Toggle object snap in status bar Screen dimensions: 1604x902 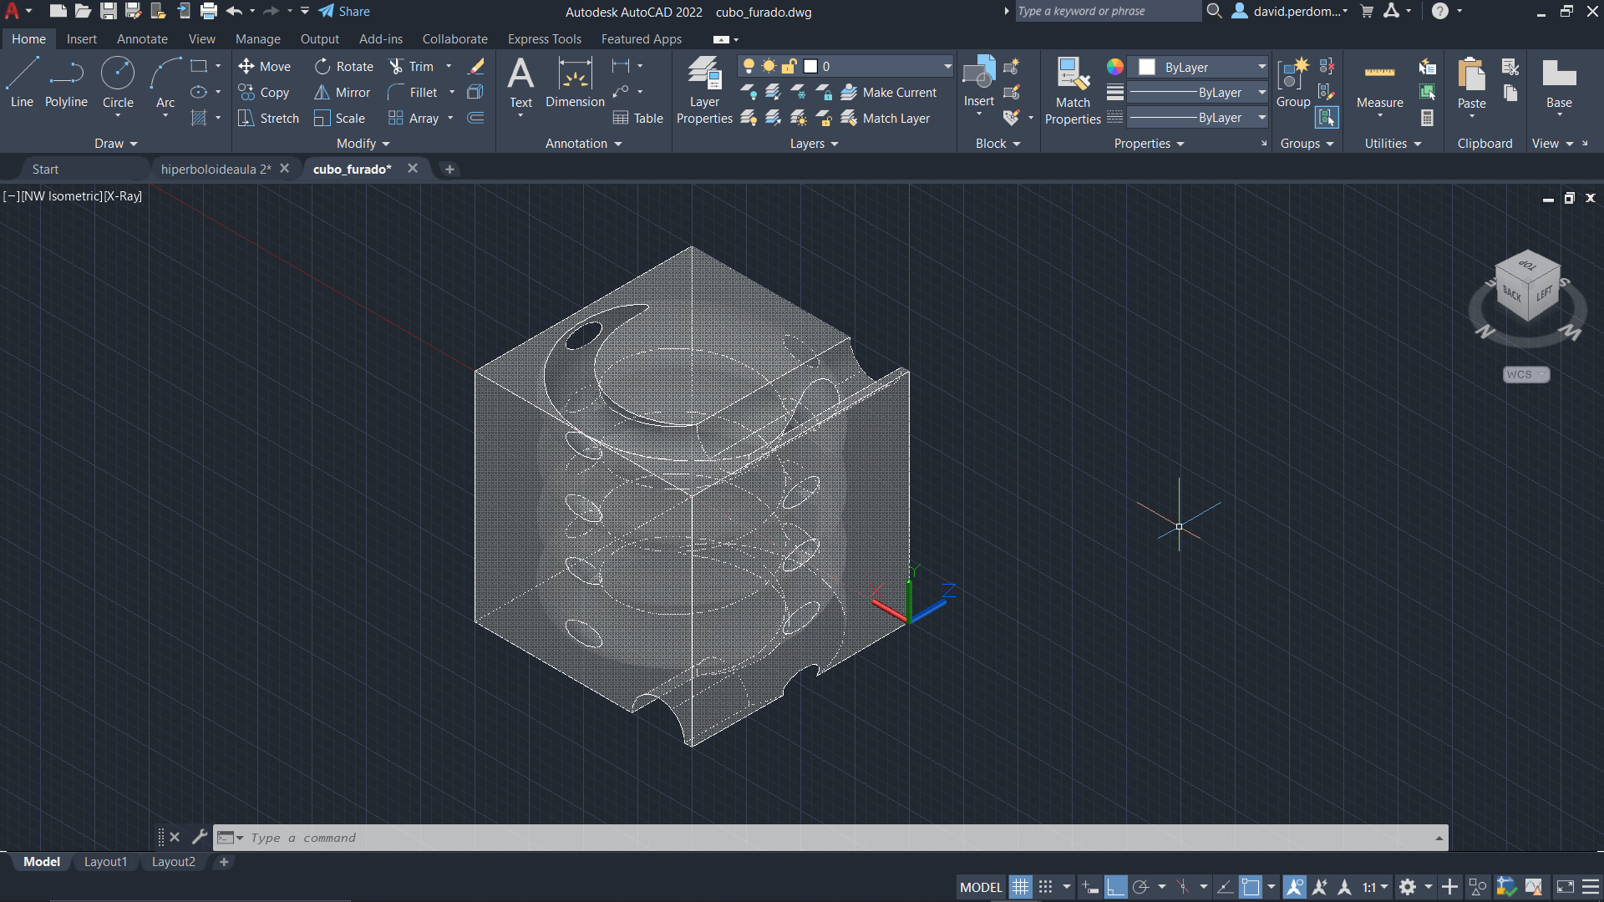click(x=1251, y=887)
